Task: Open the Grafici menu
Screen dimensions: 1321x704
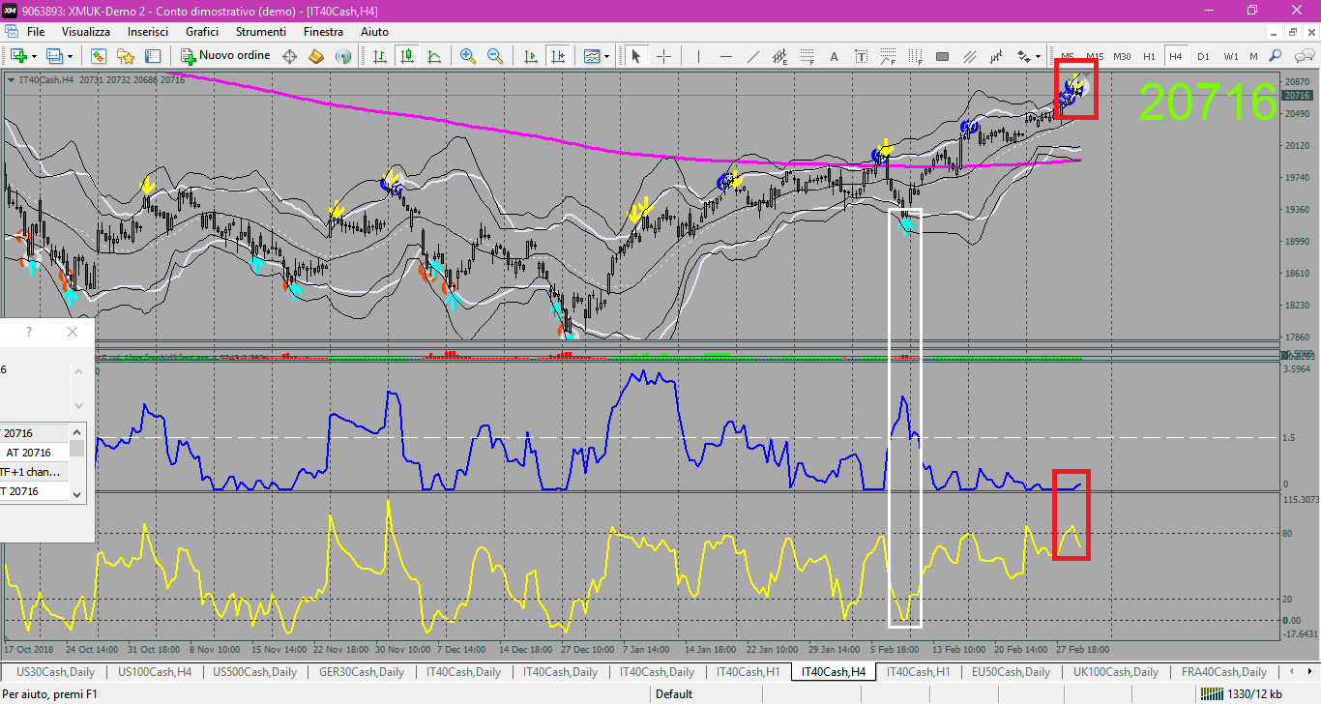Action: (202, 32)
